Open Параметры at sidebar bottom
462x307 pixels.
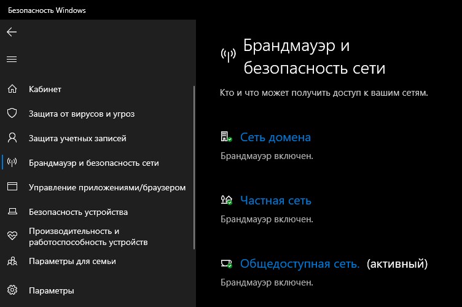click(52, 291)
